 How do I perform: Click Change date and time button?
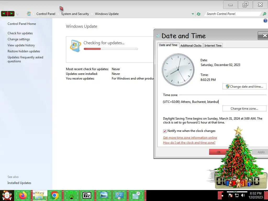244,86
